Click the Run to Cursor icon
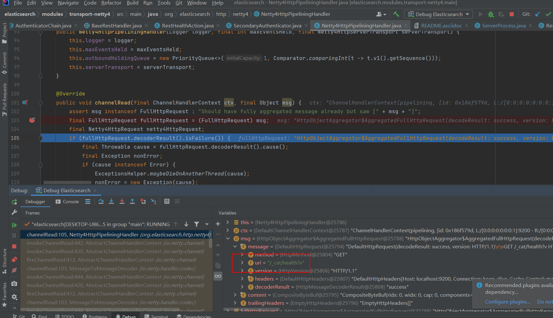Viewport: 553px width, 318px height. [154, 201]
